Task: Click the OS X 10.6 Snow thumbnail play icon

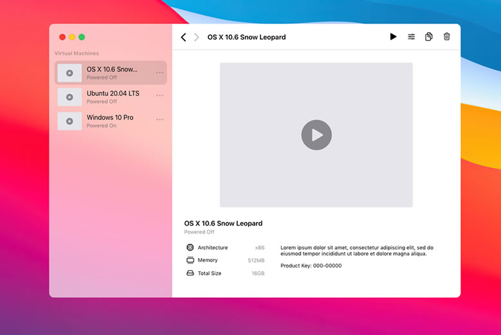Action: click(x=69, y=73)
